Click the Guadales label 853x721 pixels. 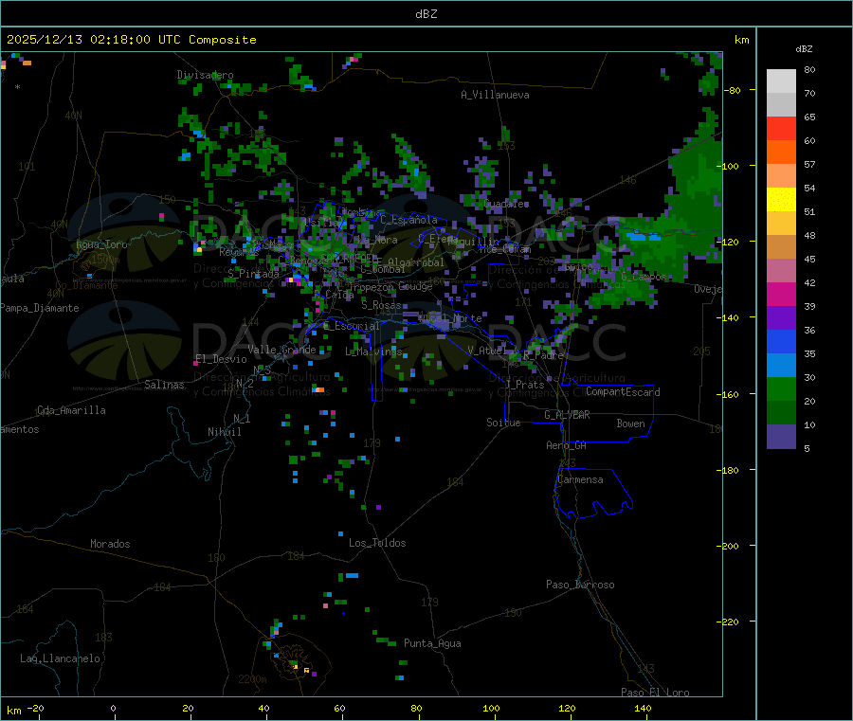(506, 204)
